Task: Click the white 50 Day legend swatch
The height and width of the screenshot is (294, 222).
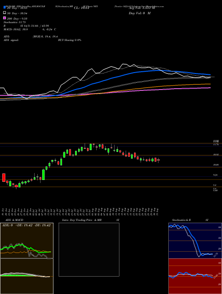Action: click(x=4, y=13)
